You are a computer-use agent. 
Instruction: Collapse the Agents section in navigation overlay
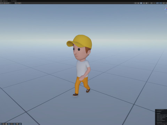pyautogui.click(x=156, y=113)
